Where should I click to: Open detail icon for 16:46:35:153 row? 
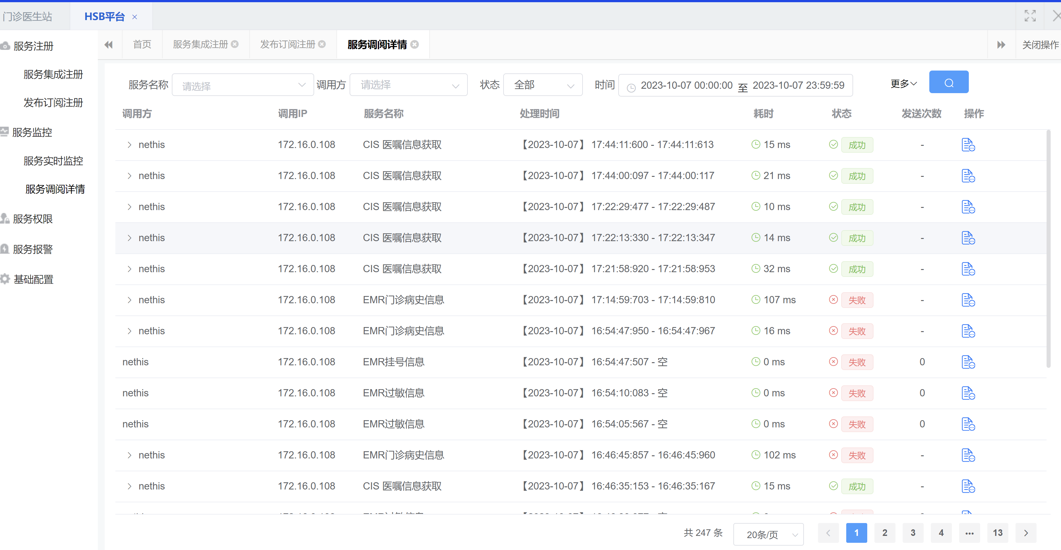(968, 486)
